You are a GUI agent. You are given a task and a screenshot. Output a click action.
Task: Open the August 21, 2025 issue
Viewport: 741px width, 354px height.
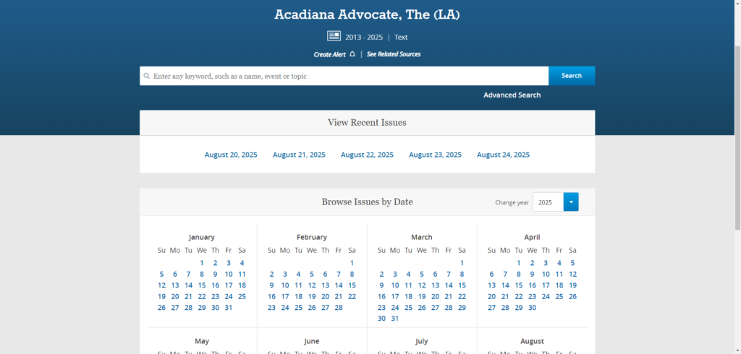pos(299,155)
